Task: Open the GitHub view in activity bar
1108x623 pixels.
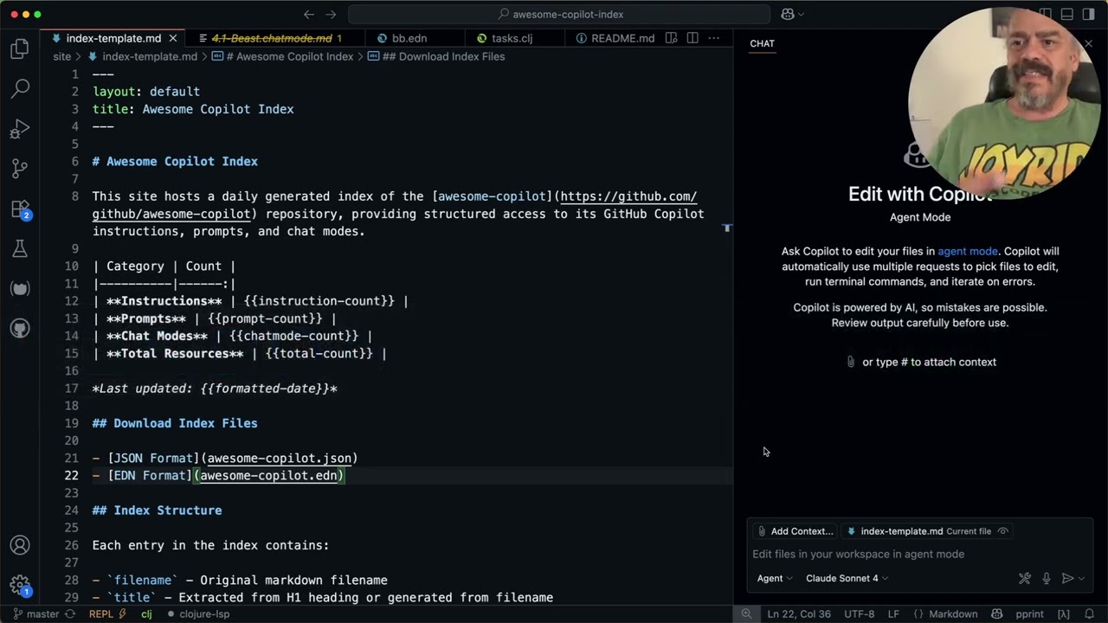Action: coord(20,328)
